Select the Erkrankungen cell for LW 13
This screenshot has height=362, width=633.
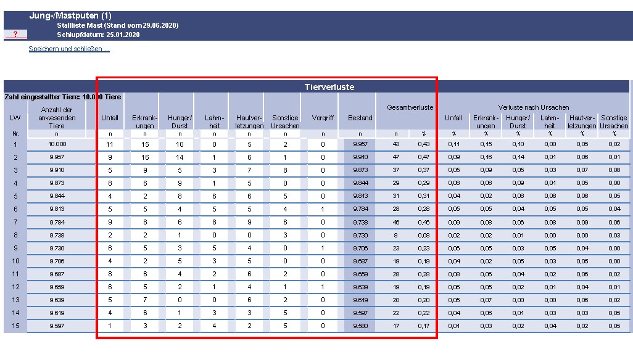(x=145, y=300)
